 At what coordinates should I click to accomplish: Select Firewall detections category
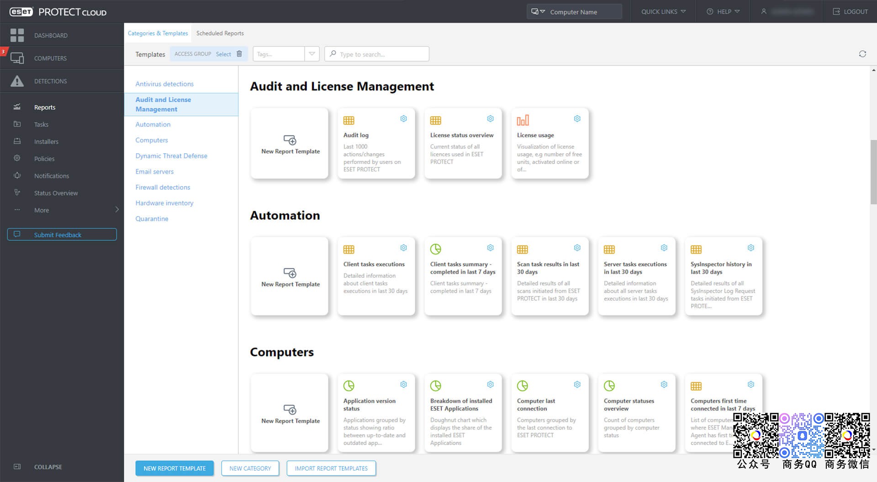coord(163,187)
